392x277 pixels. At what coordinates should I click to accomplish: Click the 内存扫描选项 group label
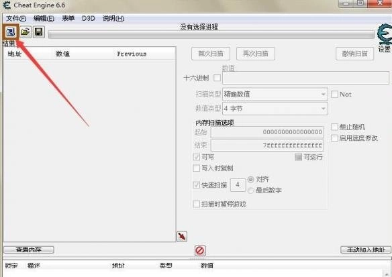[215, 123]
